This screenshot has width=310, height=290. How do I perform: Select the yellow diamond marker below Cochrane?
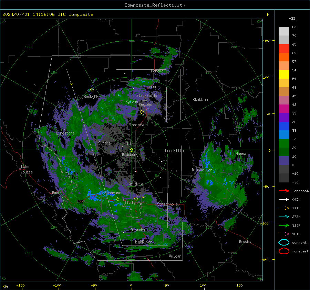pyautogui.click(x=118, y=199)
